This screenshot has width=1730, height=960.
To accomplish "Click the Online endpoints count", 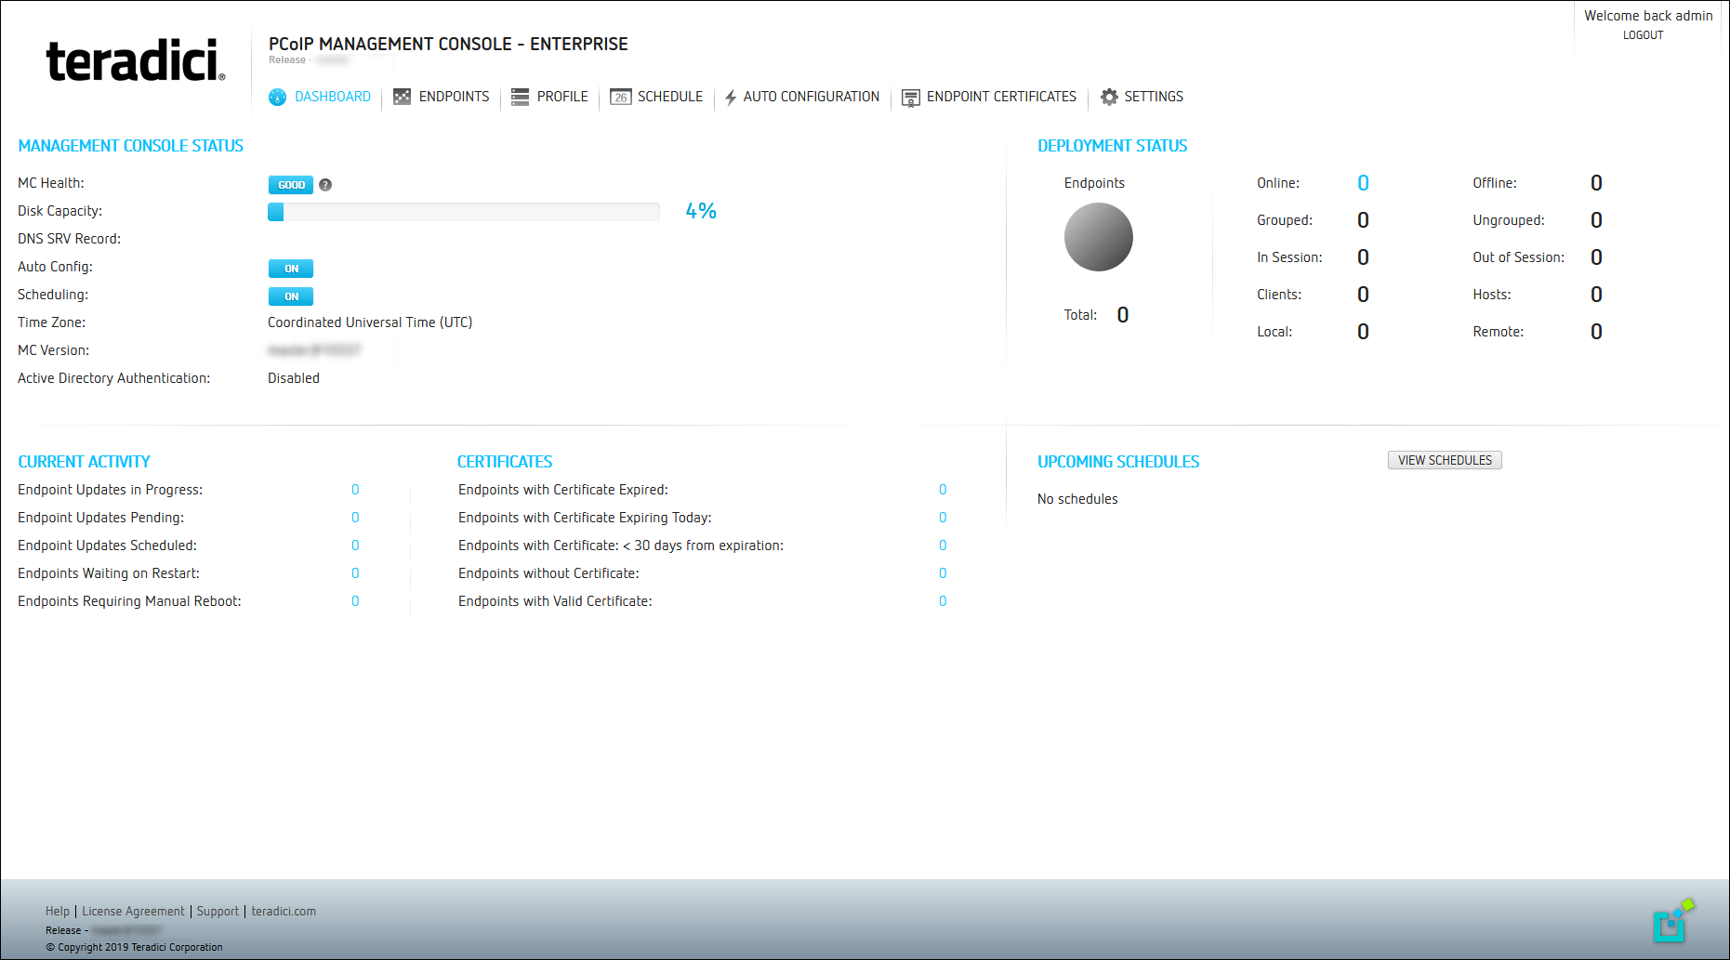I will coord(1363,183).
